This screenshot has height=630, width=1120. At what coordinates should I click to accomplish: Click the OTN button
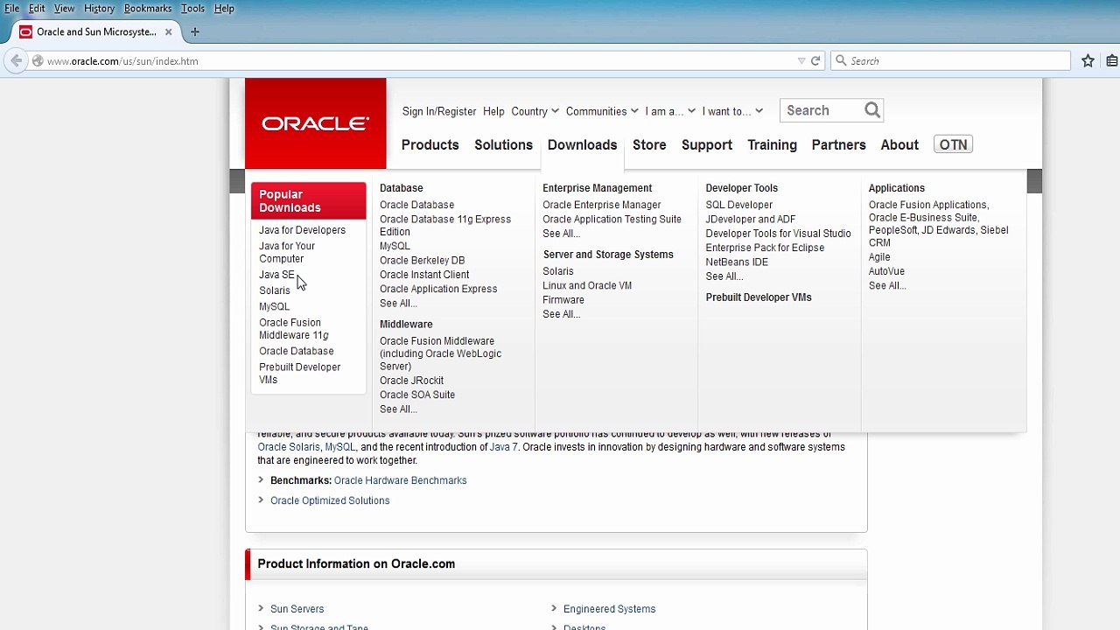(x=953, y=145)
